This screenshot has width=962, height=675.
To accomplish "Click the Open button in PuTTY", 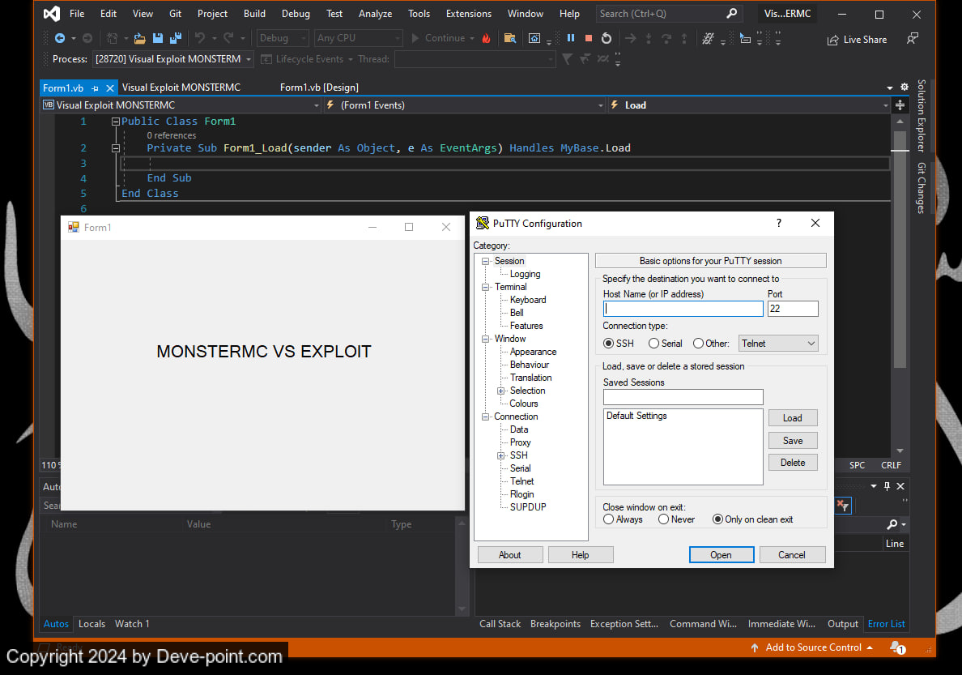I will click(x=721, y=555).
